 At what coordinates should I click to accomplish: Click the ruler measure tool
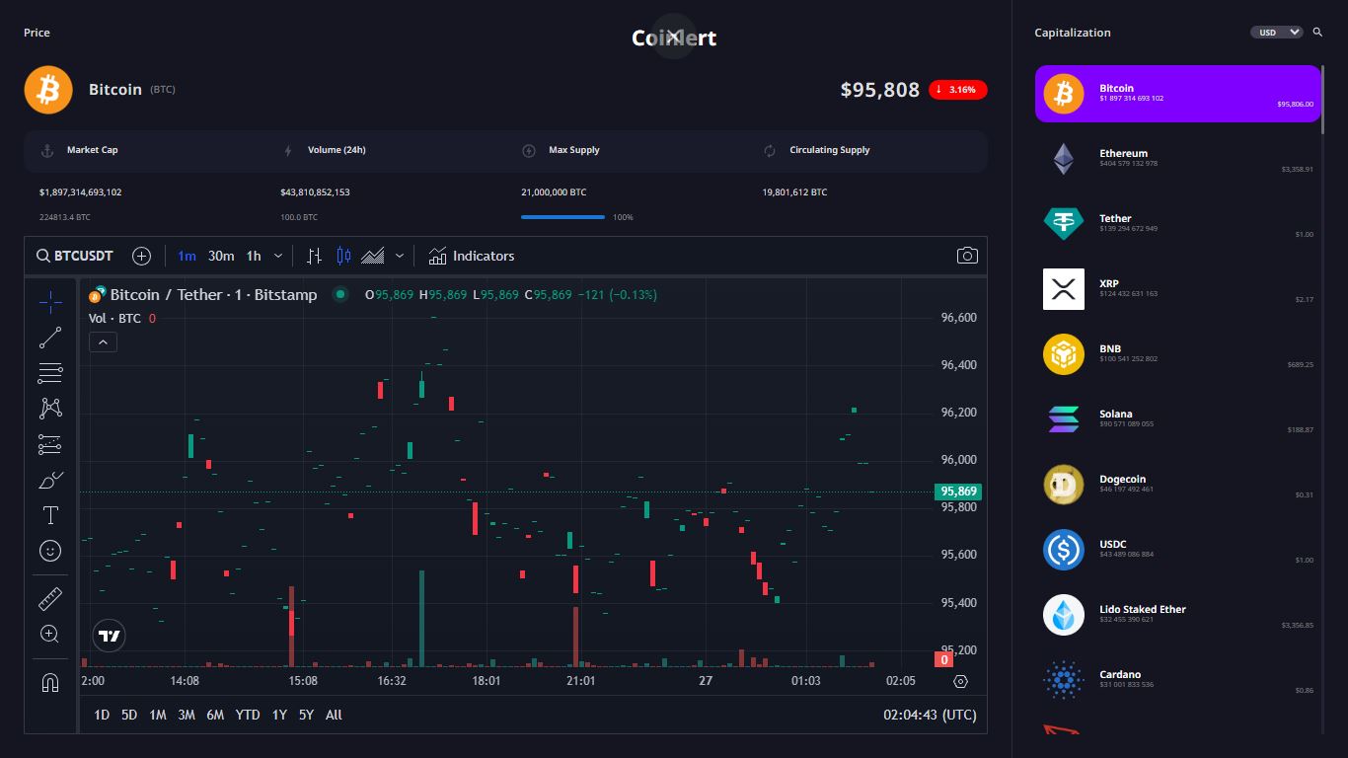coord(50,599)
